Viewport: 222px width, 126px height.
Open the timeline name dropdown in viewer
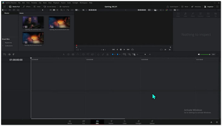(126, 10)
